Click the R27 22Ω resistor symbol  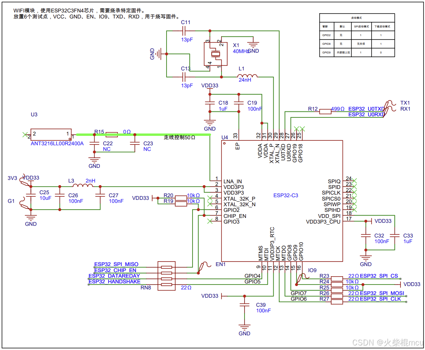coord(337,302)
